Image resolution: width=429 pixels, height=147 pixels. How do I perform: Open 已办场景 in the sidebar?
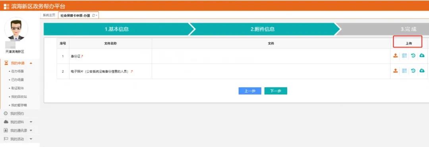18,80
